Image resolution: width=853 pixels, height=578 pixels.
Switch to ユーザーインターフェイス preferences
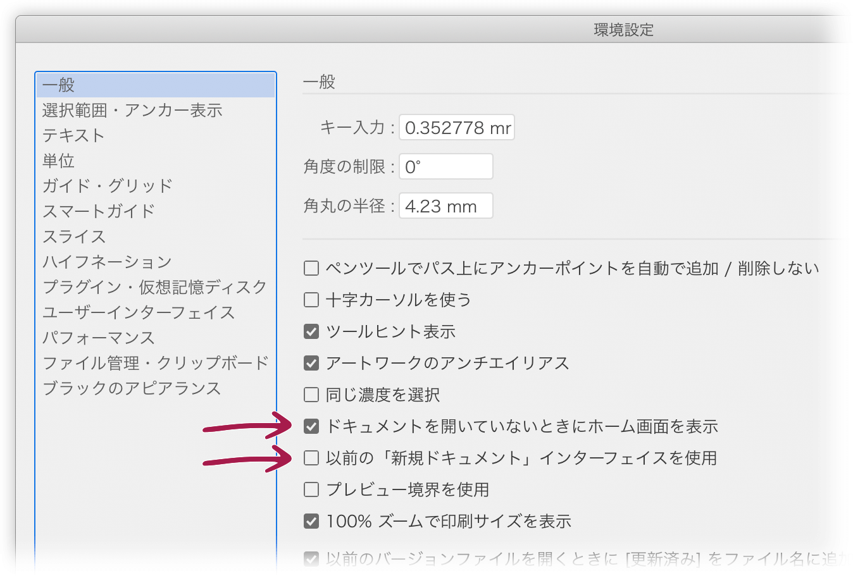[x=156, y=312]
